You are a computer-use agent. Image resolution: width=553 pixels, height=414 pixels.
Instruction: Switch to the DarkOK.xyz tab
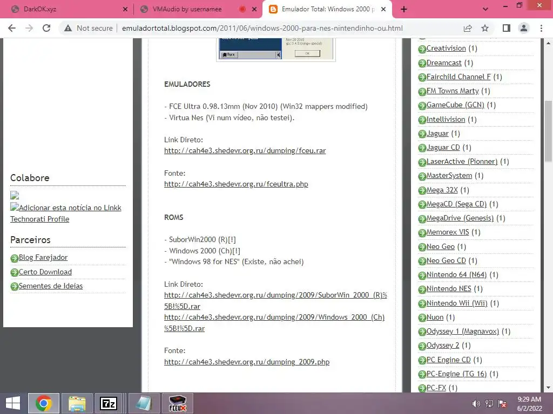click(x=67, y=9)
